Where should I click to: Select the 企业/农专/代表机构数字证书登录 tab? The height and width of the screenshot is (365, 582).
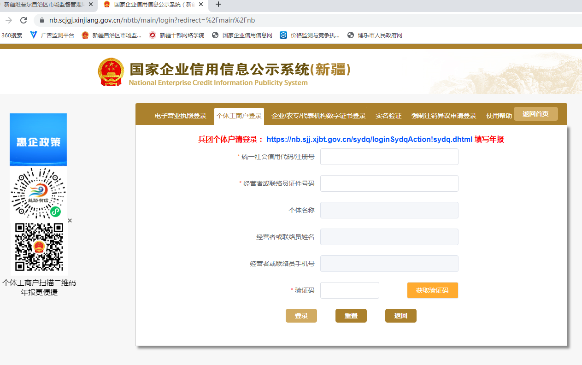[318, 116]
